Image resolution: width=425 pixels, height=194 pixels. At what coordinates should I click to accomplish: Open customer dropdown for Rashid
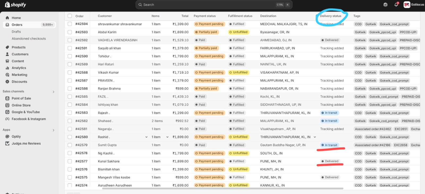[x=146, y=137]
